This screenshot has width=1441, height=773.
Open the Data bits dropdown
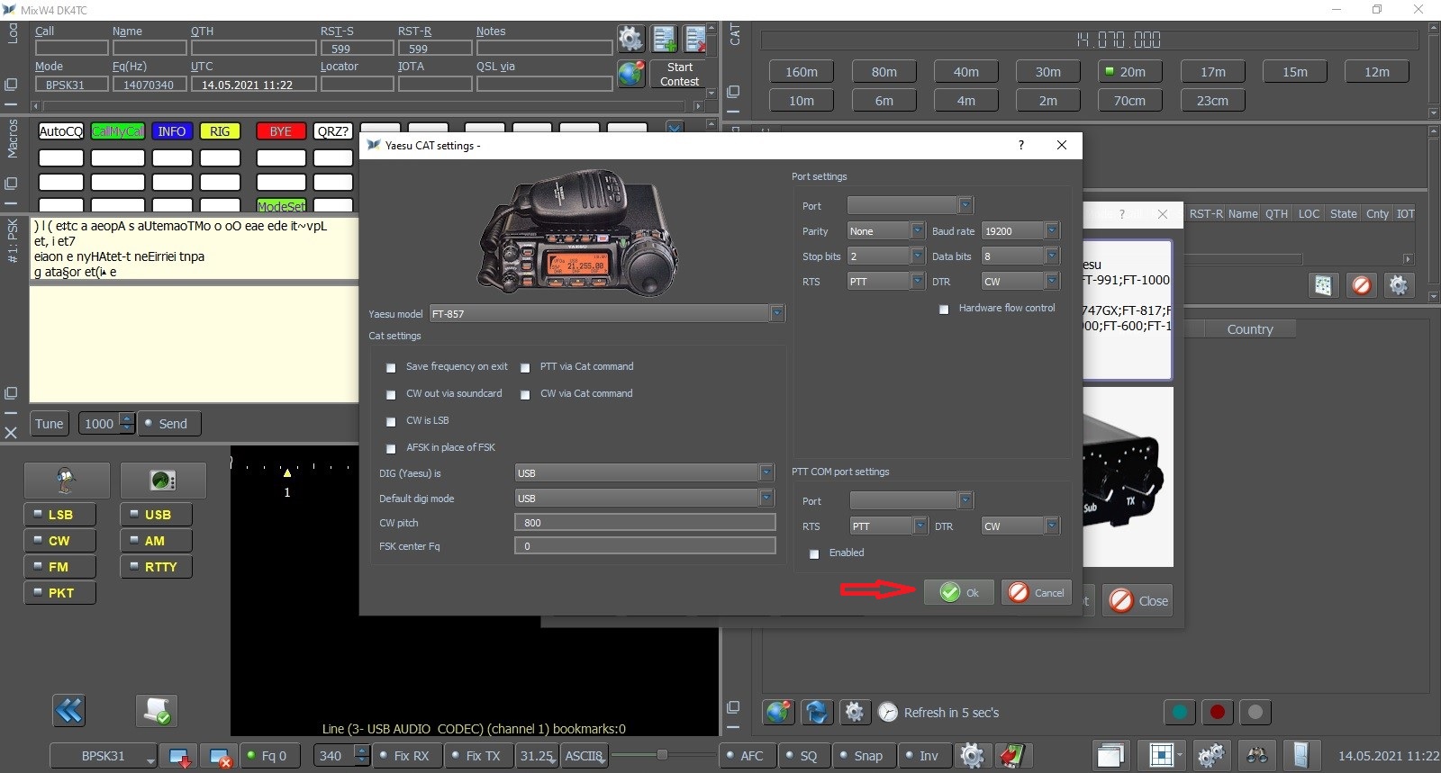tap(1020, 256)
